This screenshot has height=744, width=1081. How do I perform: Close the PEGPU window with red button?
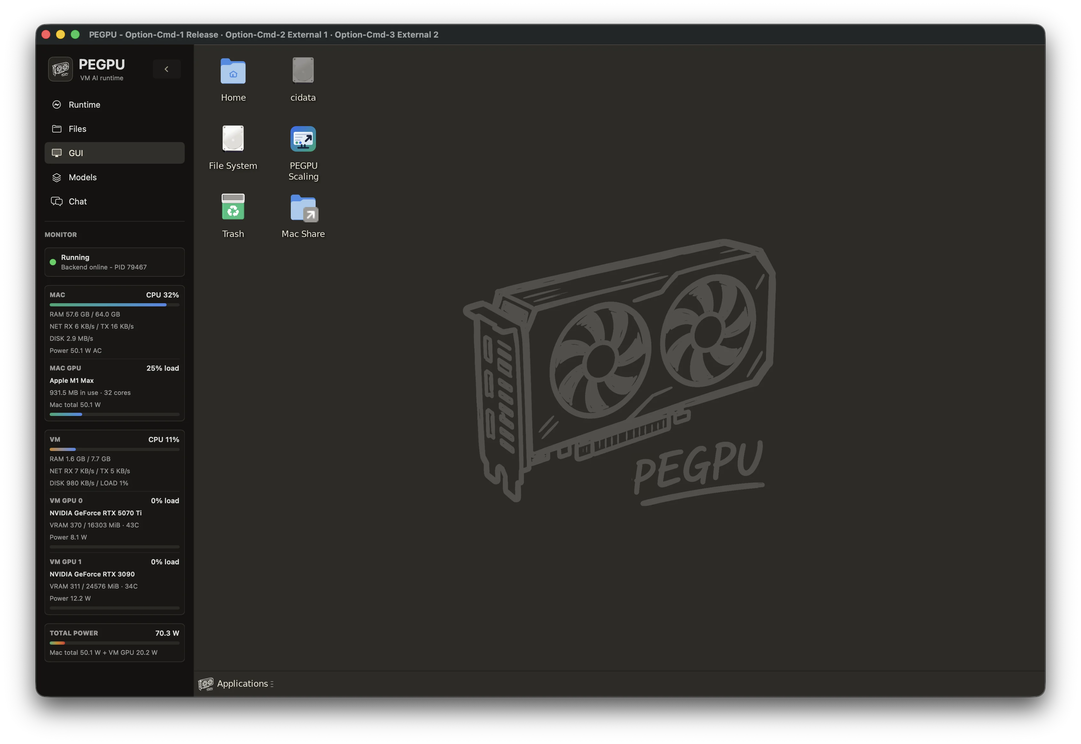tap(46, 34)
